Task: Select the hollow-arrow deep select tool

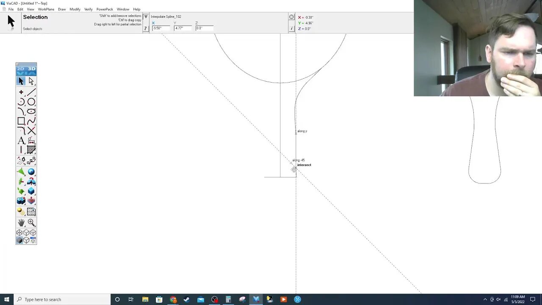Action: 31,81
